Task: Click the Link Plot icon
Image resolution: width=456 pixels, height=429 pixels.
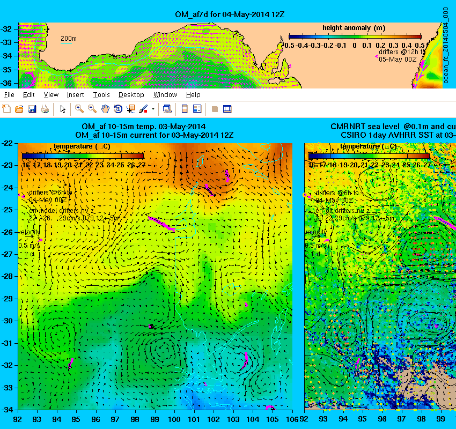Action: coord(167,109)
